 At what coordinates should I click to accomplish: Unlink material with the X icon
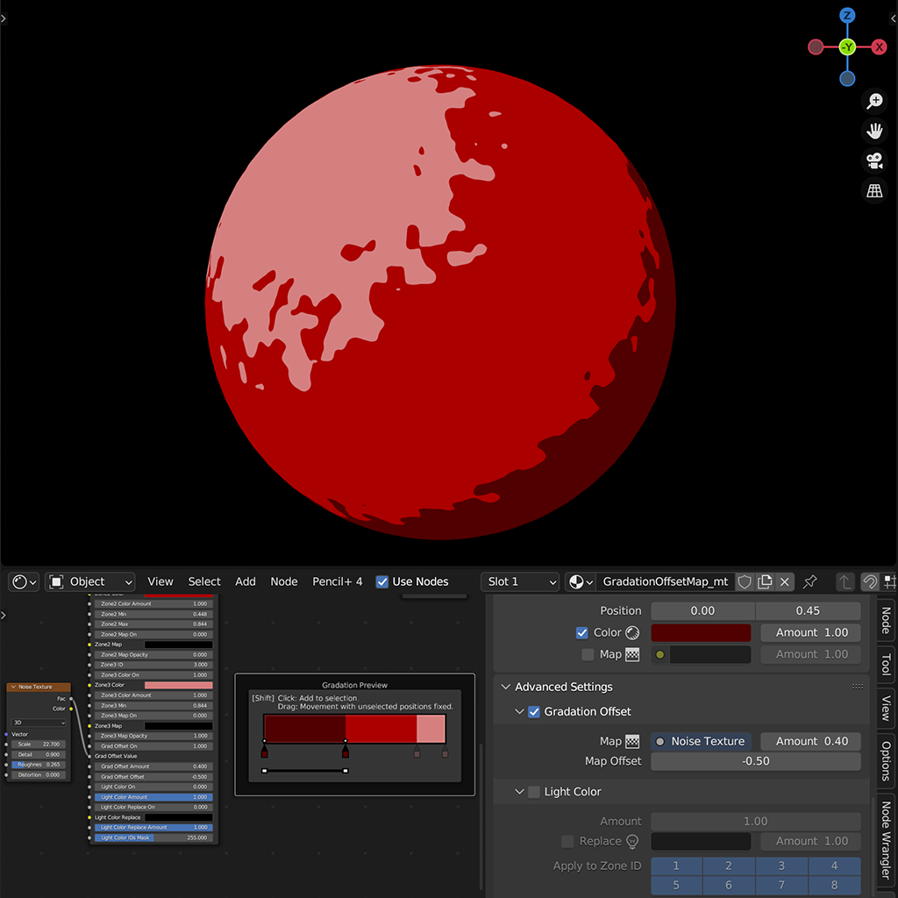coord(785,581)
